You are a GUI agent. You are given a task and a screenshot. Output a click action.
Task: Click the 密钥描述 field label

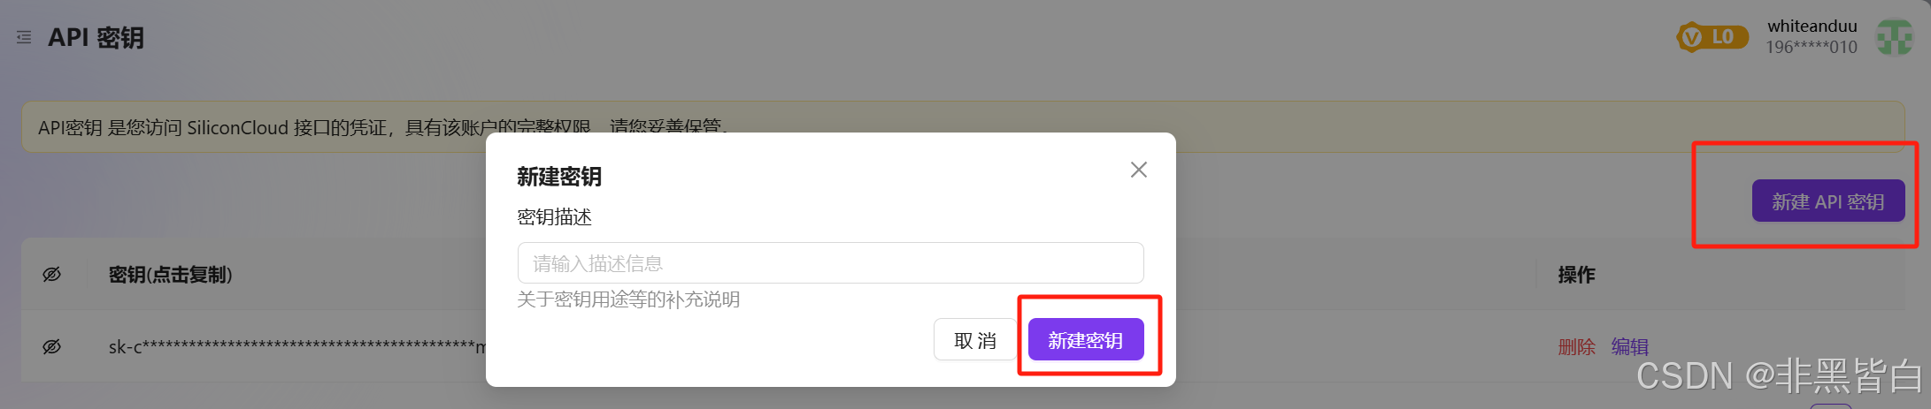click(554, 217)
